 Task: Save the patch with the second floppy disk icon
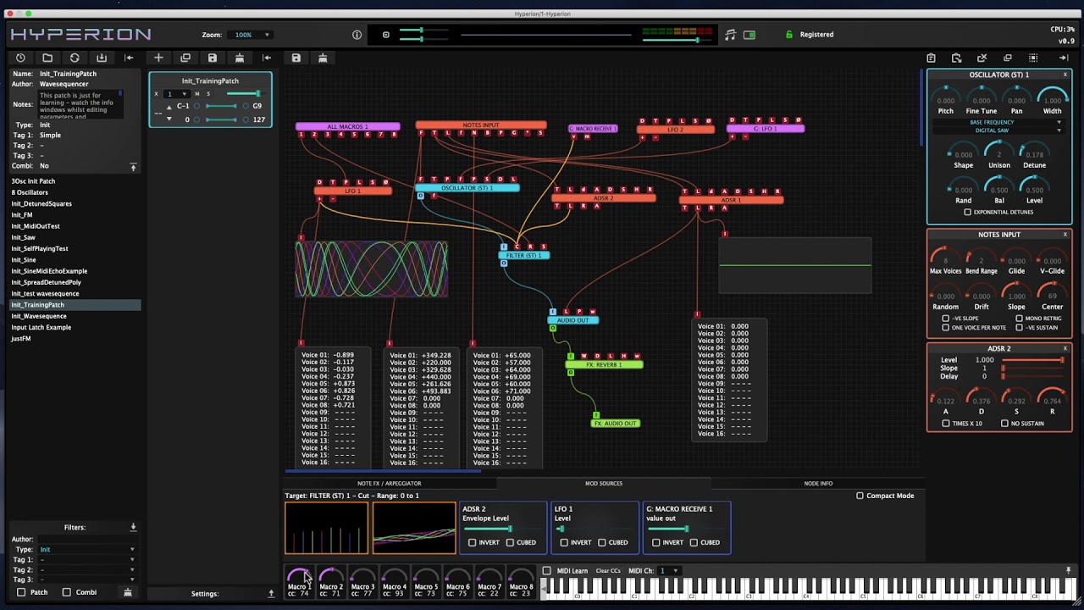pos(296,58)
